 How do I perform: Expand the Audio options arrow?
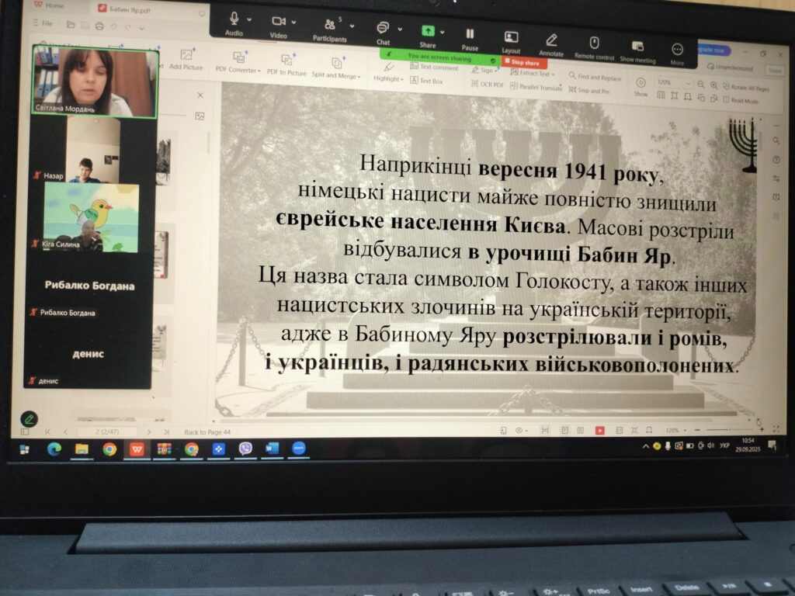coord(249,19)
